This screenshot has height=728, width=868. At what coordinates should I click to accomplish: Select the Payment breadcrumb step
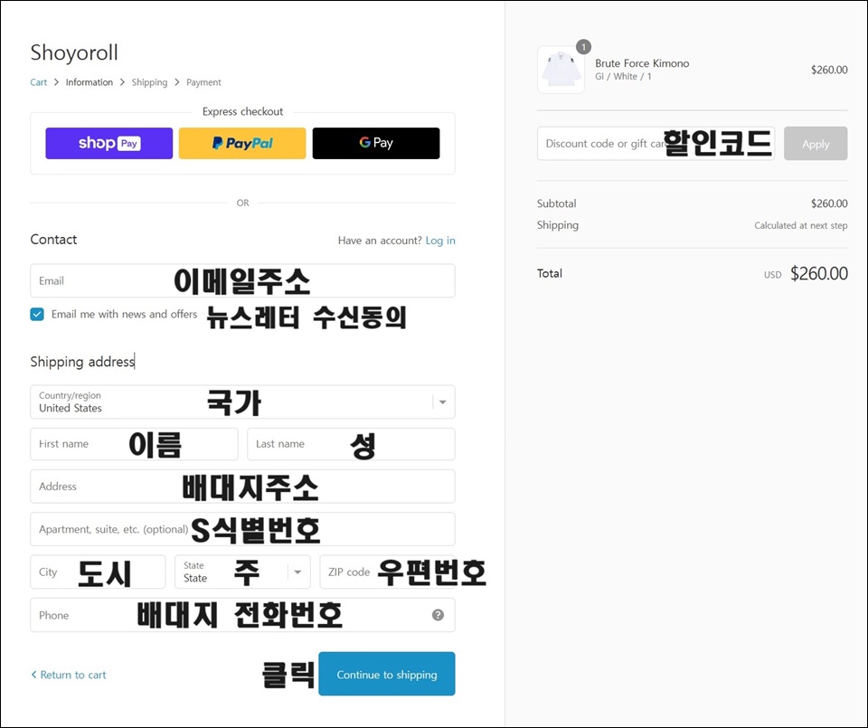[203, 82]
